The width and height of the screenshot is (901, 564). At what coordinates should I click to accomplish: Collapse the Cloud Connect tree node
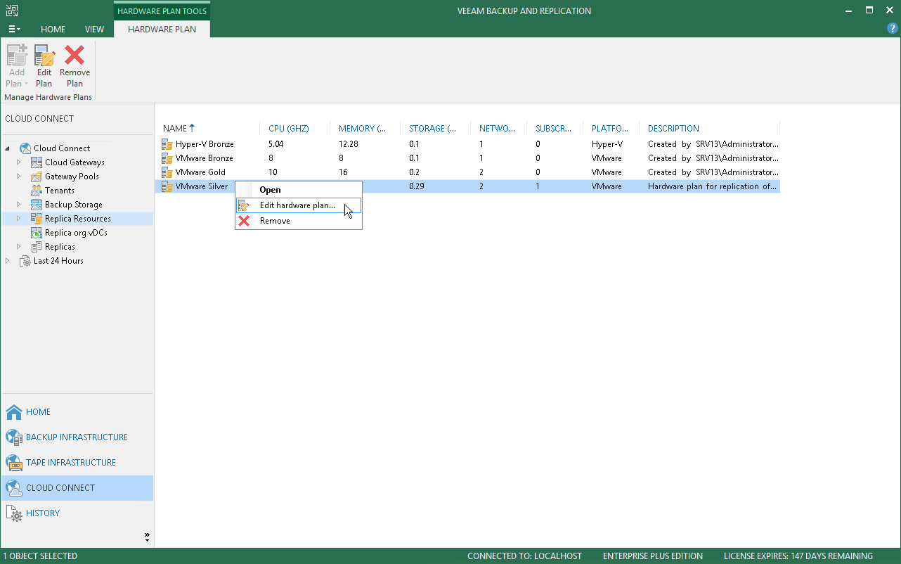click(8, 148)
